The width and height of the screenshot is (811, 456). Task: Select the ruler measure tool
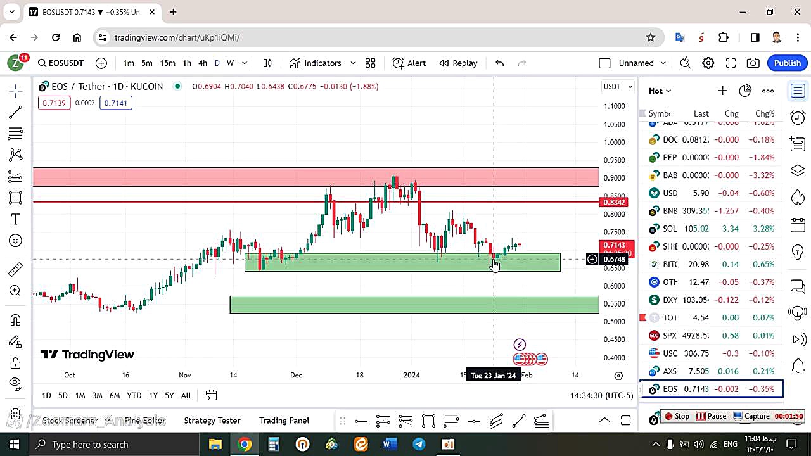point(16,270)
